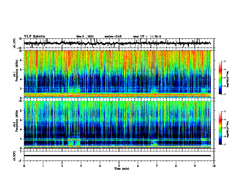Click time axis tick label "0"
This screenshot has width=241, height=186.
click(24, 166)
